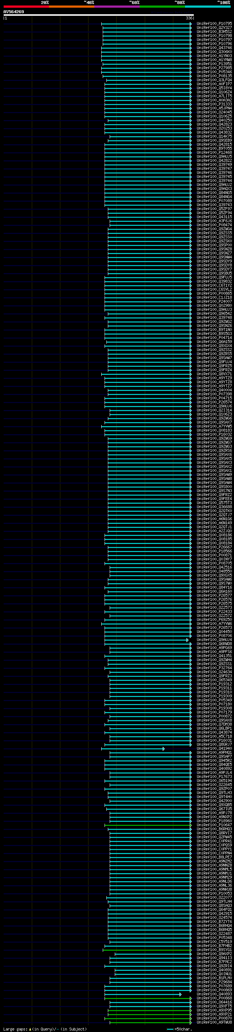Viewport: 234px width, 1032px height.
Task: Open the UniRef100_P00870 hit label
Action: [x=214, y=1018]
